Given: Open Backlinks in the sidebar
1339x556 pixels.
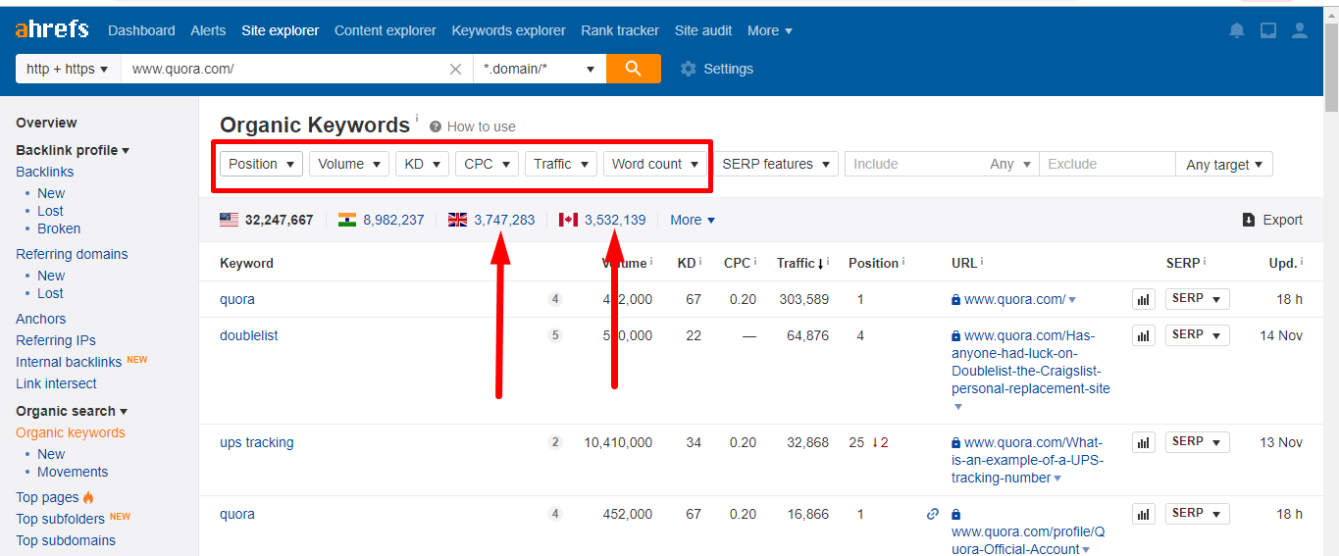Looking at the screenshot, I should [x=45, y=172].
